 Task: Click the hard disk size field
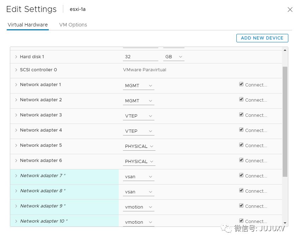[140, 57]
